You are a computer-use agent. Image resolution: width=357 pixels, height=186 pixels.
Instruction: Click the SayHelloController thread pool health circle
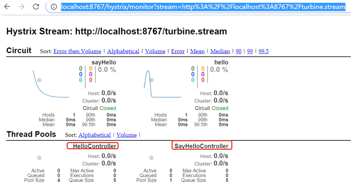pyautogui.click(x=151, y=158)
